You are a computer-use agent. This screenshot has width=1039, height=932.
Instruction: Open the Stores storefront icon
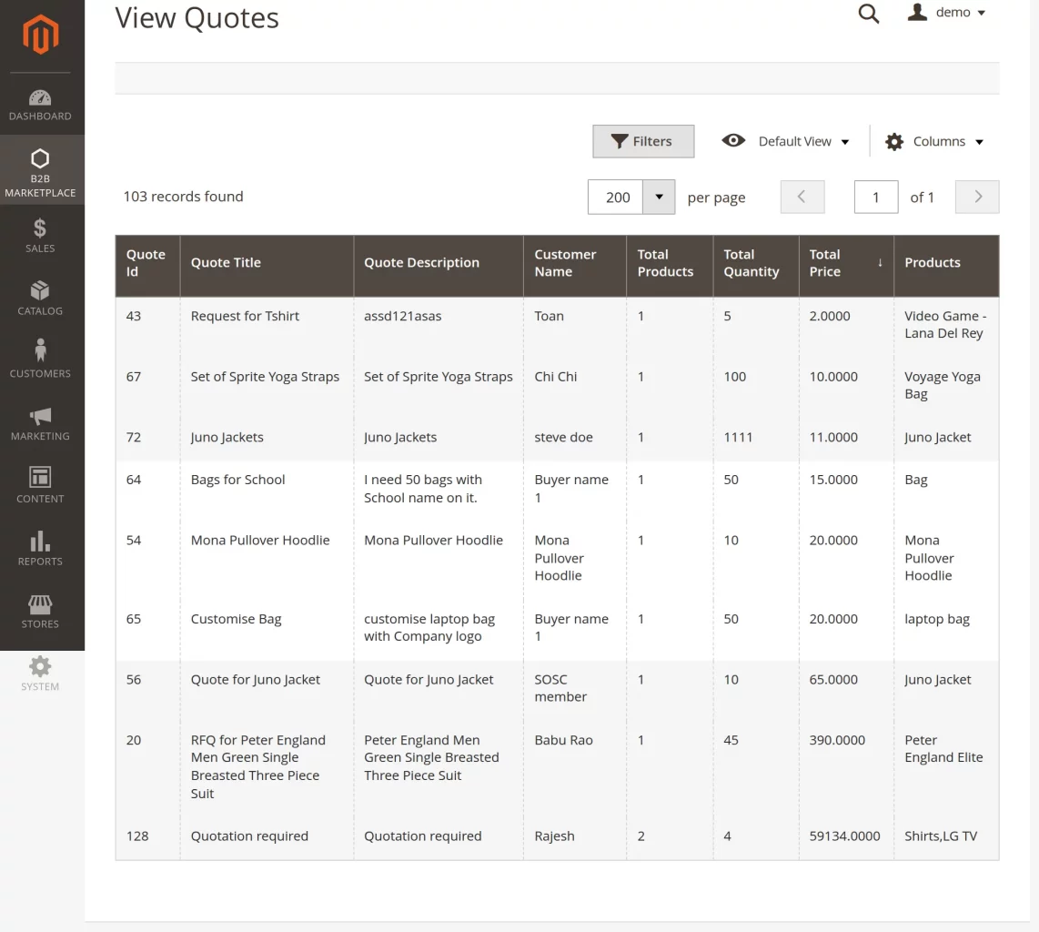[40, 604]
